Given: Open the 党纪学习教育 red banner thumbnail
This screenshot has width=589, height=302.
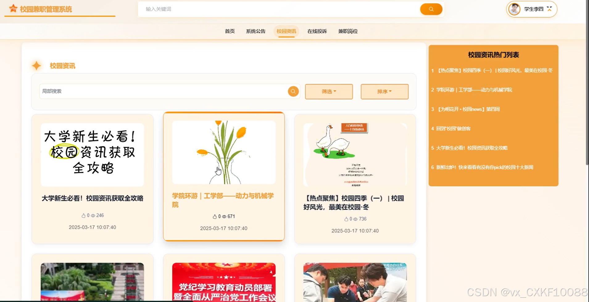Looking at the screenshot, I should 224,282.
